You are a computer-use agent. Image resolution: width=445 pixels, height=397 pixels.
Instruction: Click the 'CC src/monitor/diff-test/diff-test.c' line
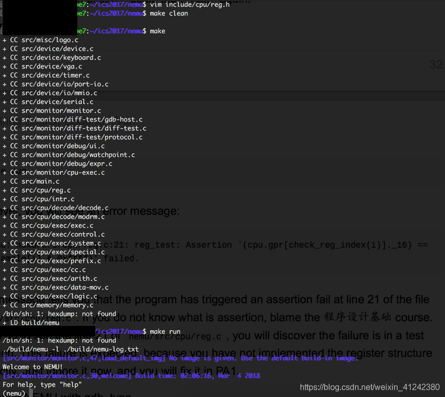[75, 128]
